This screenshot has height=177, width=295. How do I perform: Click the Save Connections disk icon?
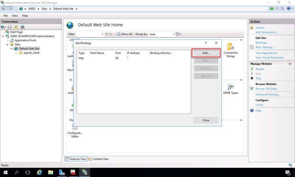10,27
